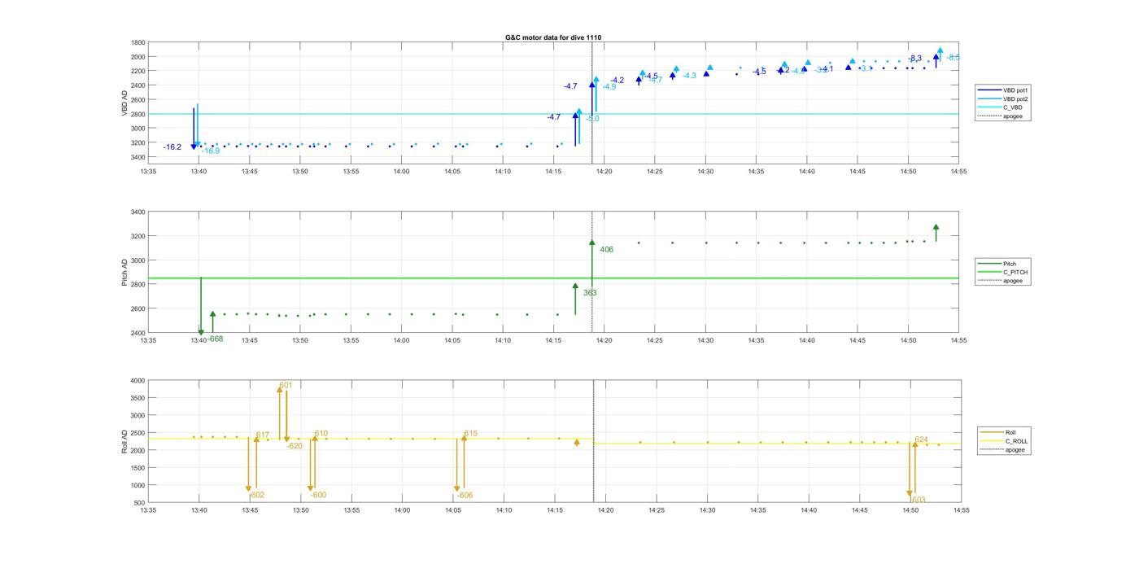Click the '615' roll data label

pyautogui.click(x=471, y=434)
